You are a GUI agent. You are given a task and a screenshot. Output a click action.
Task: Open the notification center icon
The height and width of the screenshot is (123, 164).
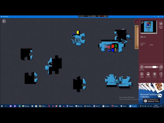tap(161, 106)
